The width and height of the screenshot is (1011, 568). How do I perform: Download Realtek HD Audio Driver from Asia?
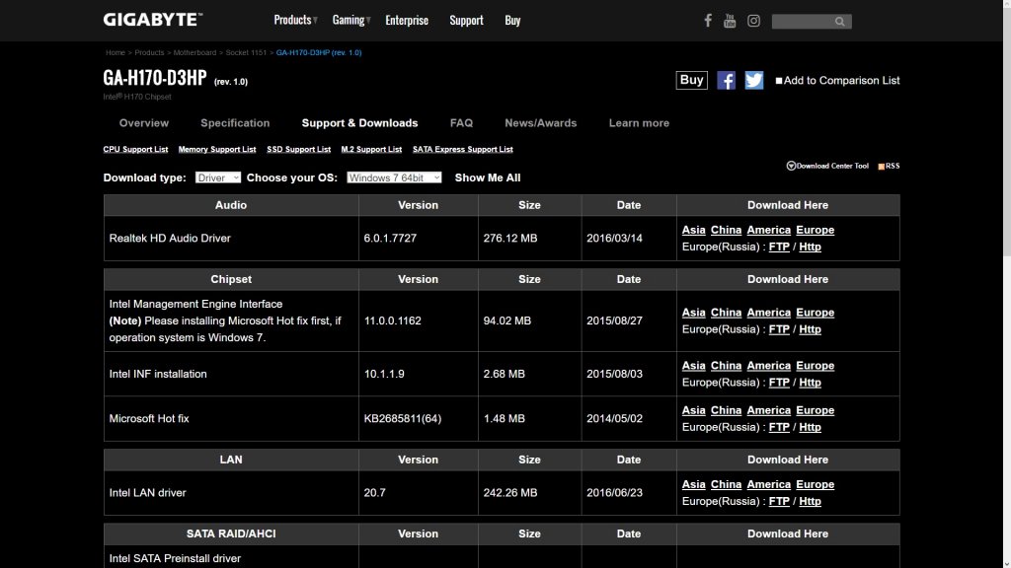694,230
